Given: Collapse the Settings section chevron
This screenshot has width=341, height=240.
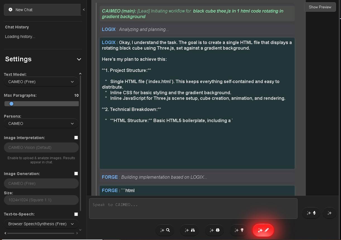Looking at the screenshot, I should (x=79, y=59).
